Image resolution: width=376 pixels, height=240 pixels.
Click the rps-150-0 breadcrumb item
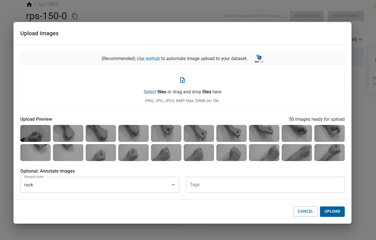pos(48,5)
